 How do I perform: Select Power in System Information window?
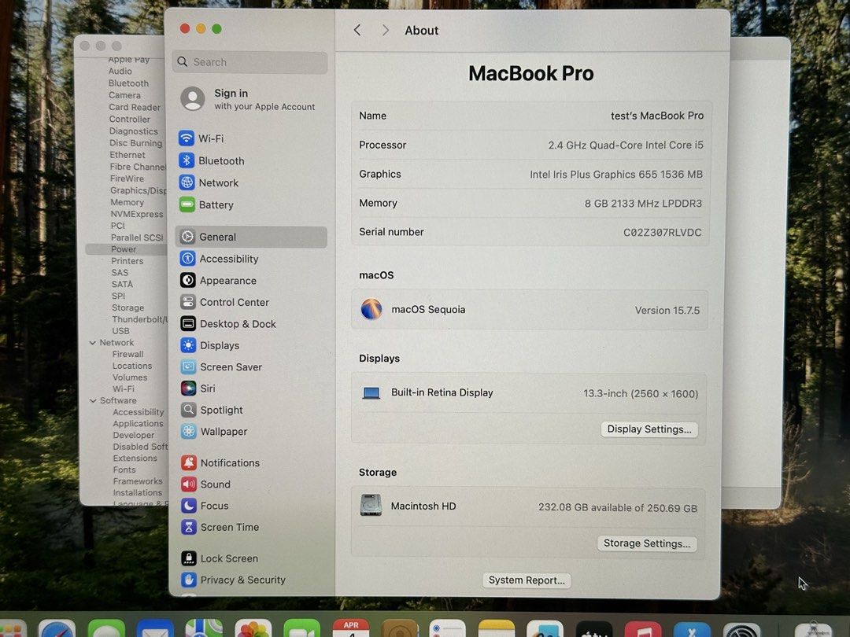(x=124, y=249)
